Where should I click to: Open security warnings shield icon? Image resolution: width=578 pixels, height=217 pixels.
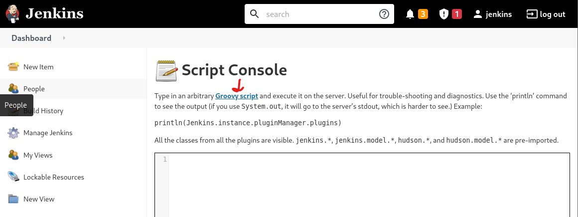click(443, 14)
